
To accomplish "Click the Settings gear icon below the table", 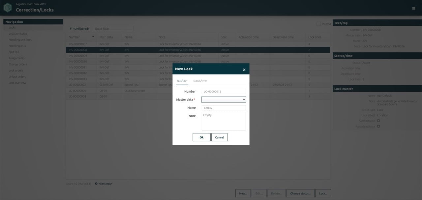I will tap(96, 184).
